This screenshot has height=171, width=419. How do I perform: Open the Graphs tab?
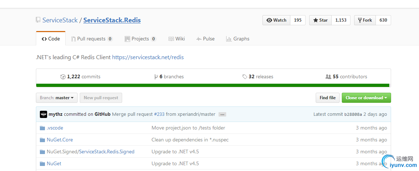pyautogui.click(x=237, y=39)
